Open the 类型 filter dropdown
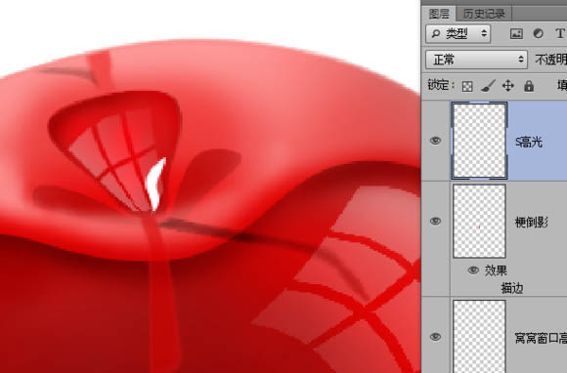 458,34
